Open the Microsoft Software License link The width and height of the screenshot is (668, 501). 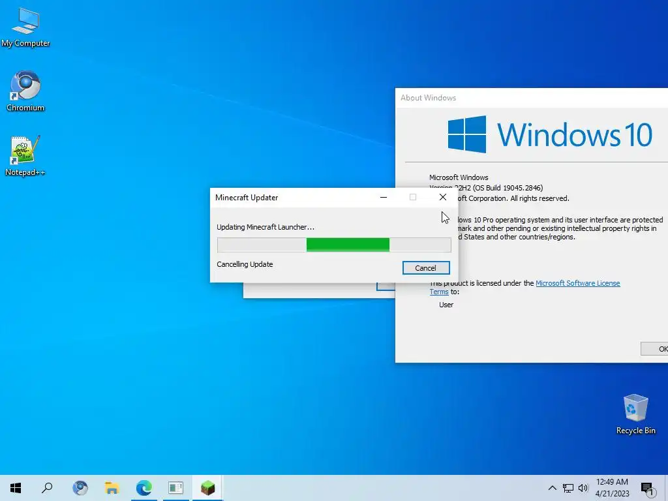click(x=578, y=283)
